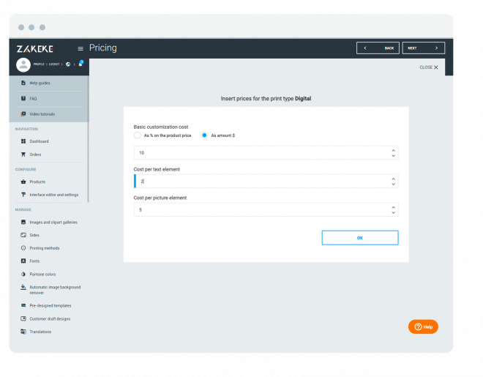Click the cost per text element field
This screenshot has width=483, height=377.
[266, 181]
